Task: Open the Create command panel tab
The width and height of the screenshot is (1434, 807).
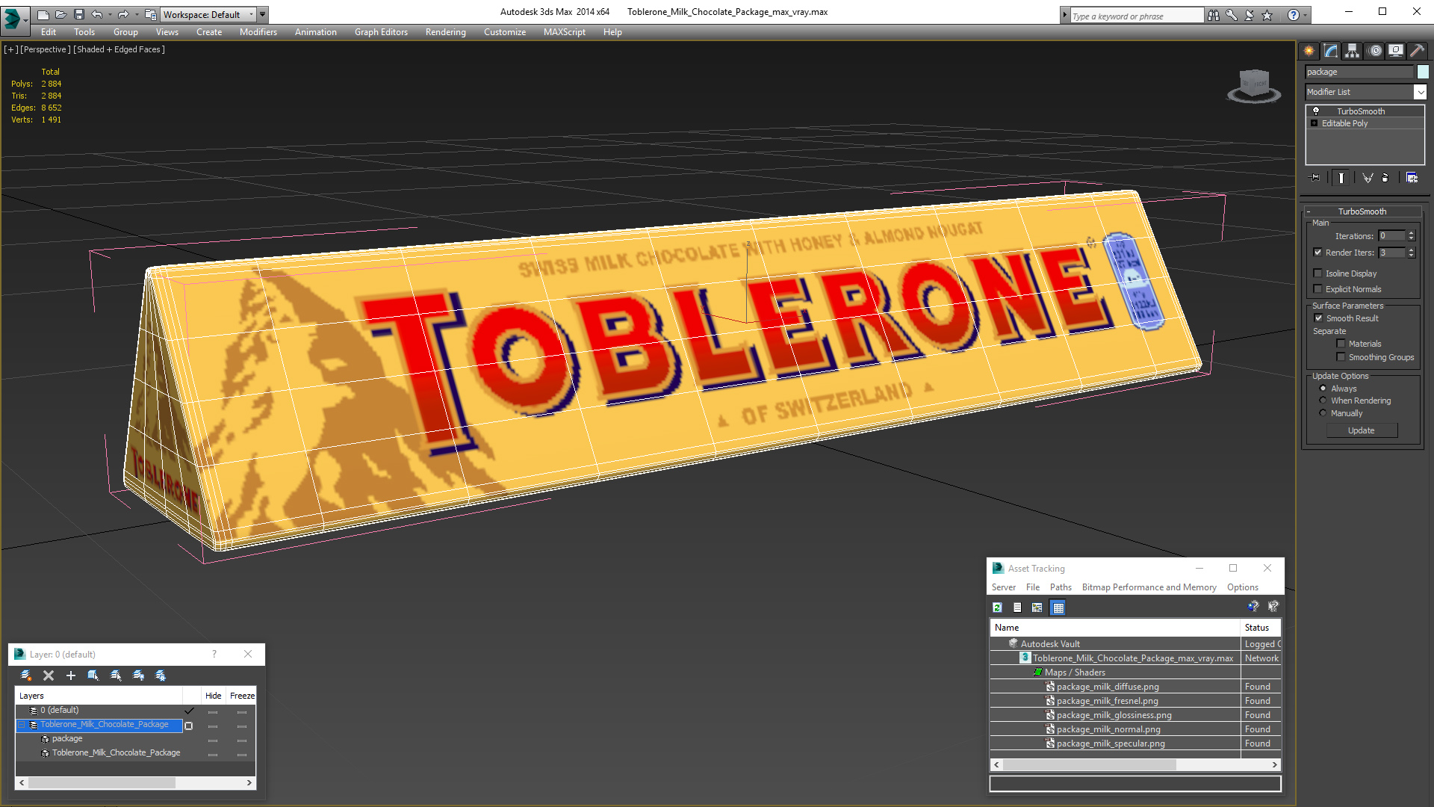Action: [1309, 51]
